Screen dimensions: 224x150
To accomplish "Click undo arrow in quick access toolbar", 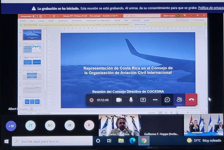I will pos(45,17).
